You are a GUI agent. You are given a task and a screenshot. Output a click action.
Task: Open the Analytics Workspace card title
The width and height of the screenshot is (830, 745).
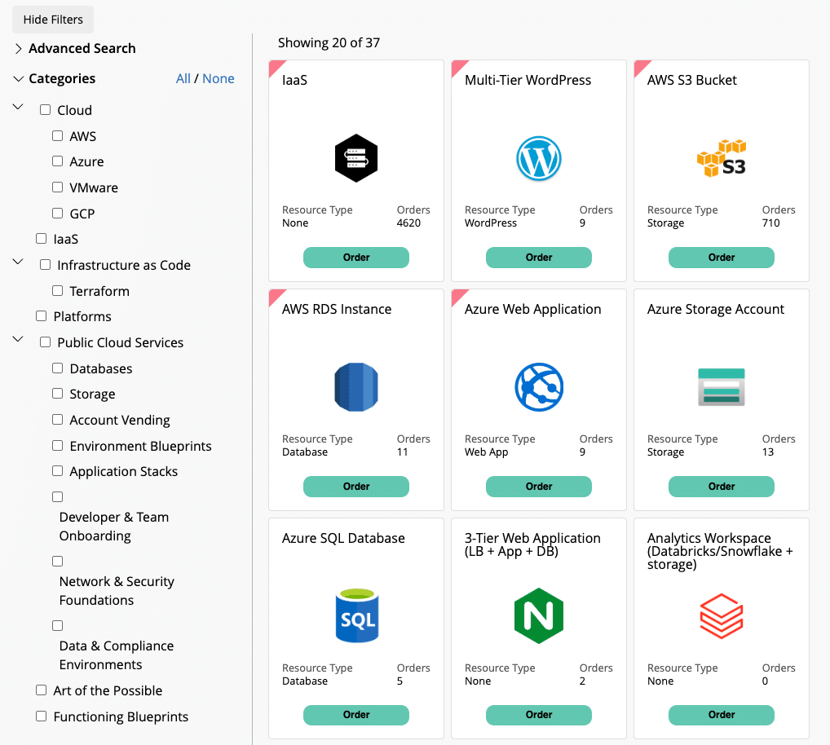pyautogui.click(x=720, y=551)
